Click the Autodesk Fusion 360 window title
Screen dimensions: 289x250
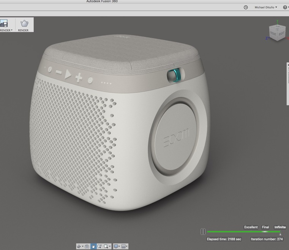102,1
